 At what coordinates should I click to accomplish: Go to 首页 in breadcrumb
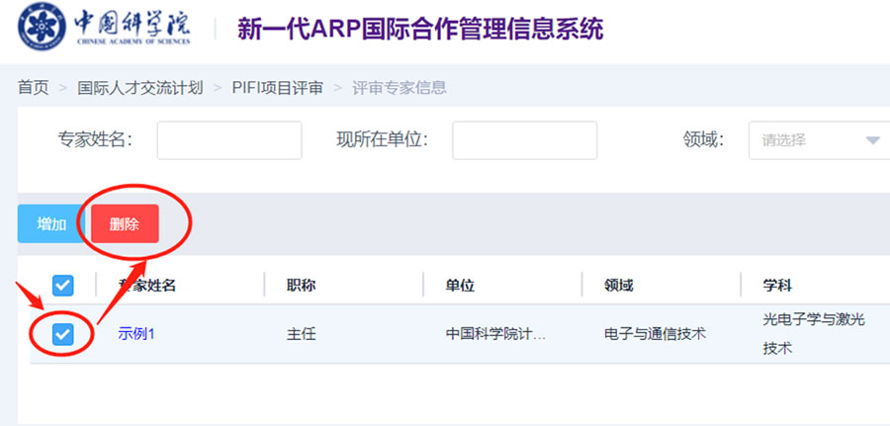click(x=33, y=87)
